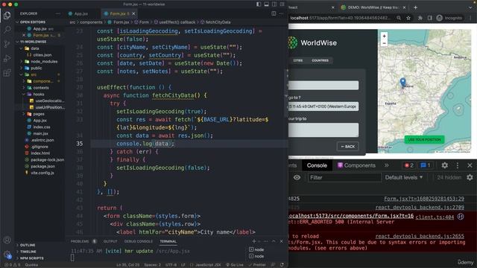Open DevTools settings gear
477x268 pixels.
pos(444,165)
